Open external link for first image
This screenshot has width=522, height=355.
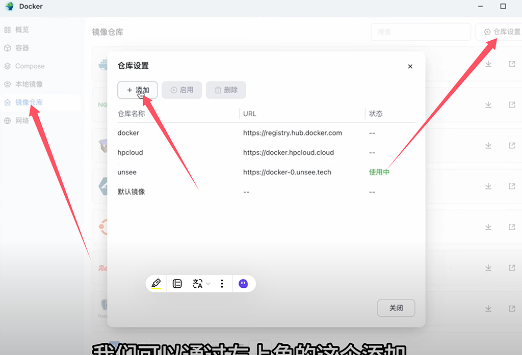(x=512, y=64)
